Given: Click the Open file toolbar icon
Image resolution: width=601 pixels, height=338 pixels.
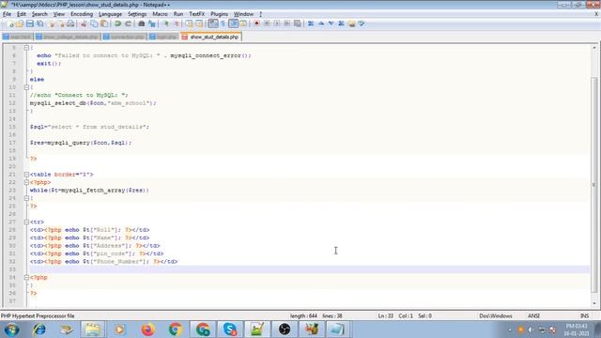Looking at the screenshot, I should 20,23.
